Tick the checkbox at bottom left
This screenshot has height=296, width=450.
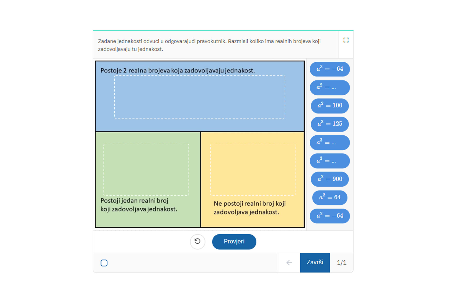[x=104, y=263]
